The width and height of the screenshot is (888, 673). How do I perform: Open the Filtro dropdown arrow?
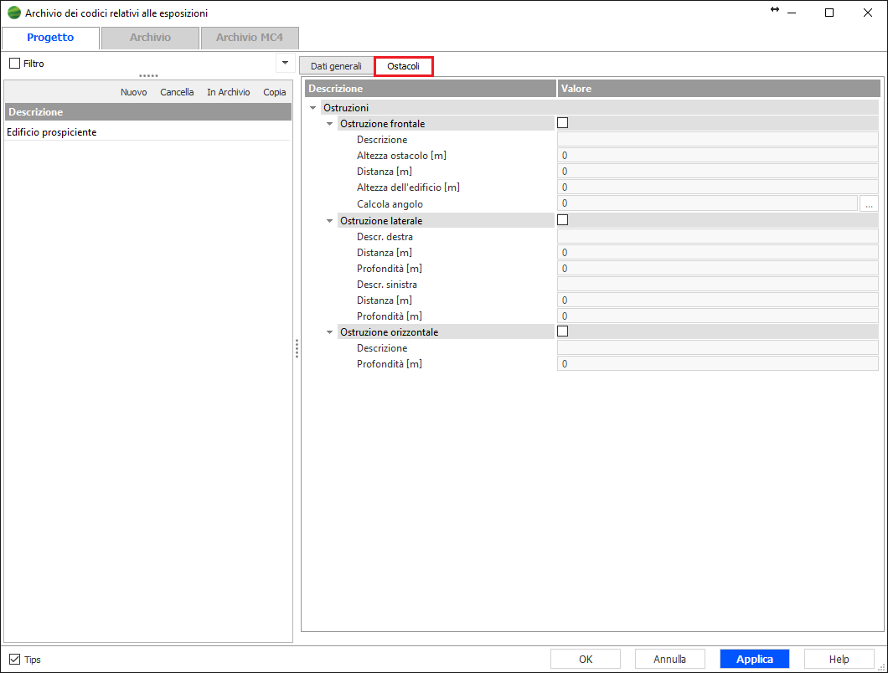(x=284, y=63)
